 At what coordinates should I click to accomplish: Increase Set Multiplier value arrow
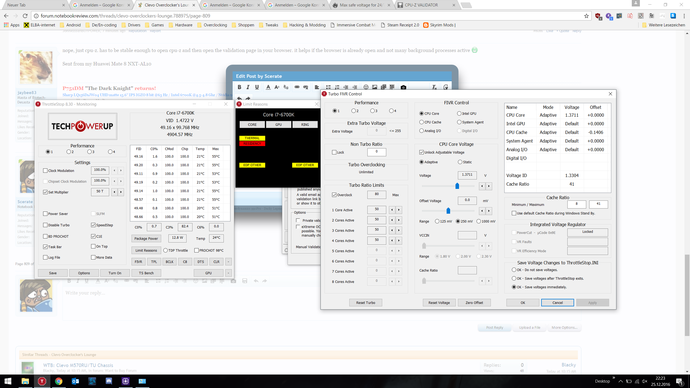coord(121,192)
